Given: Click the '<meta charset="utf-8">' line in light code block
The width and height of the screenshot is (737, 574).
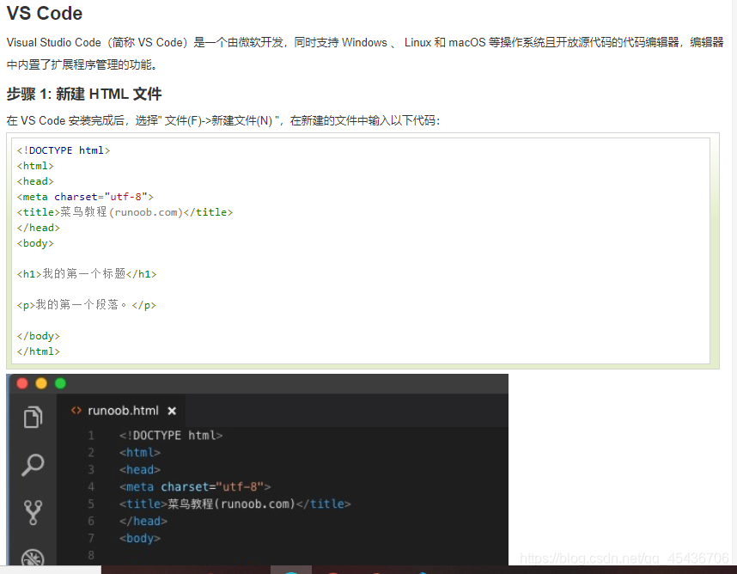Looking at the screenshot, I should [85, 197].
